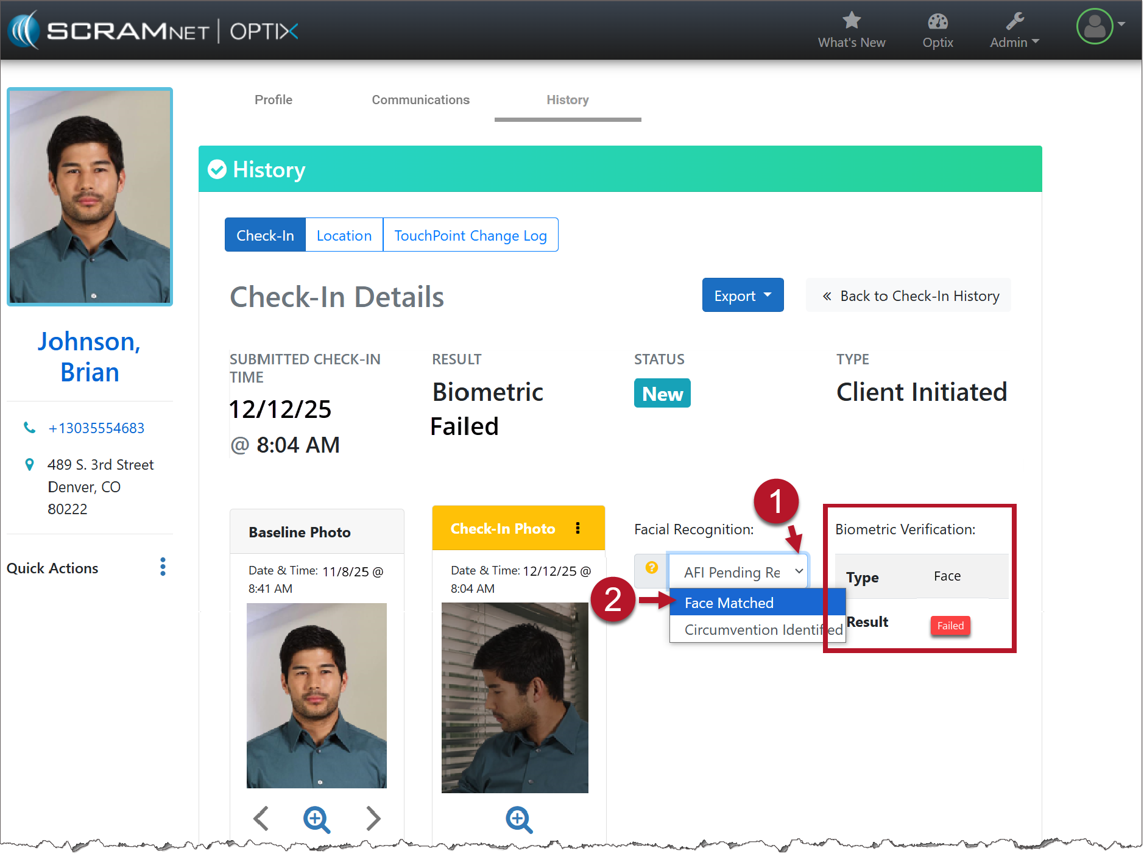Click the Facial Recognition help question icon

coord(651,568)
